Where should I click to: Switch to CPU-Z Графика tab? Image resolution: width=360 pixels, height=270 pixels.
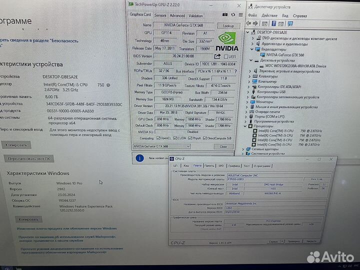point(234,166)
